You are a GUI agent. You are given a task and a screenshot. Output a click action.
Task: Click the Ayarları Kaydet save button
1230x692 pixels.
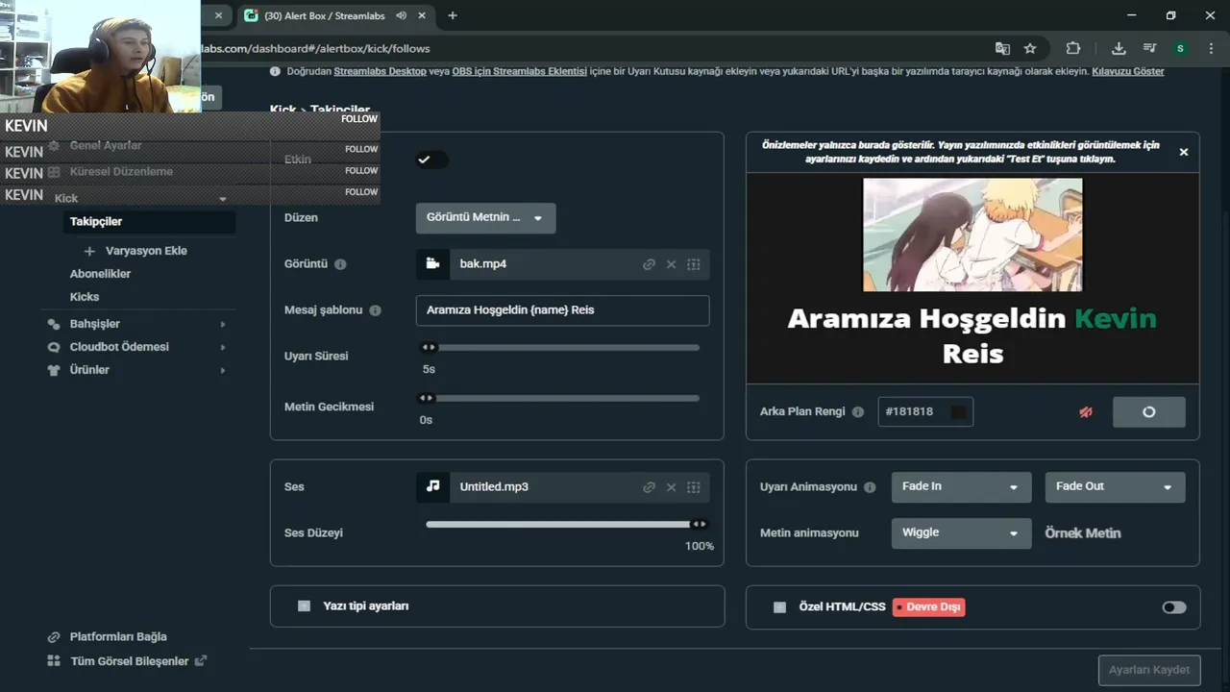click(1148, 670)
